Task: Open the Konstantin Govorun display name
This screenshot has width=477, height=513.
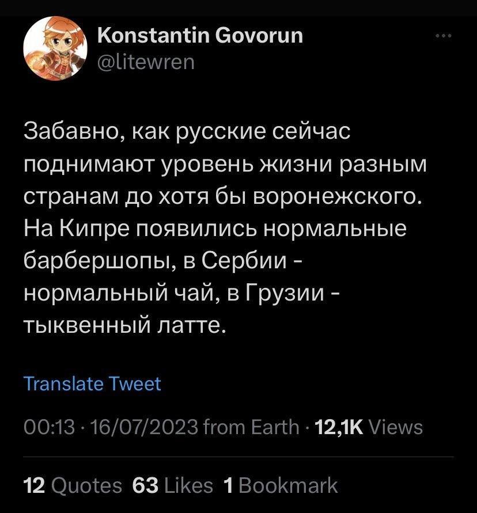Action: point(200,36)
